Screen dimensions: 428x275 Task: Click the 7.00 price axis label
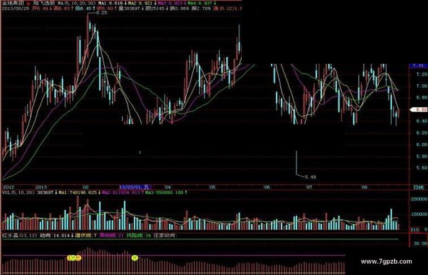(422, 86)
